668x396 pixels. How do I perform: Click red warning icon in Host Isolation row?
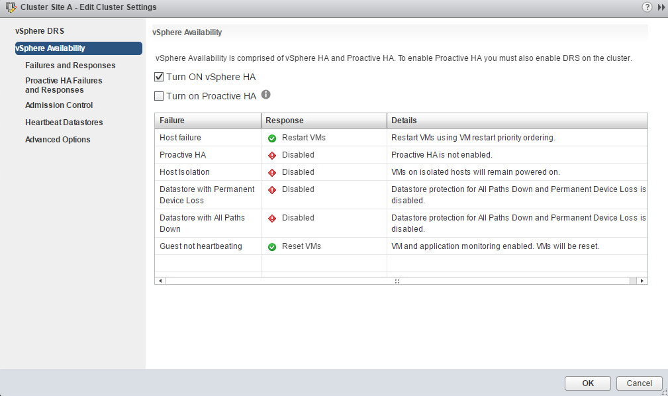272,173
